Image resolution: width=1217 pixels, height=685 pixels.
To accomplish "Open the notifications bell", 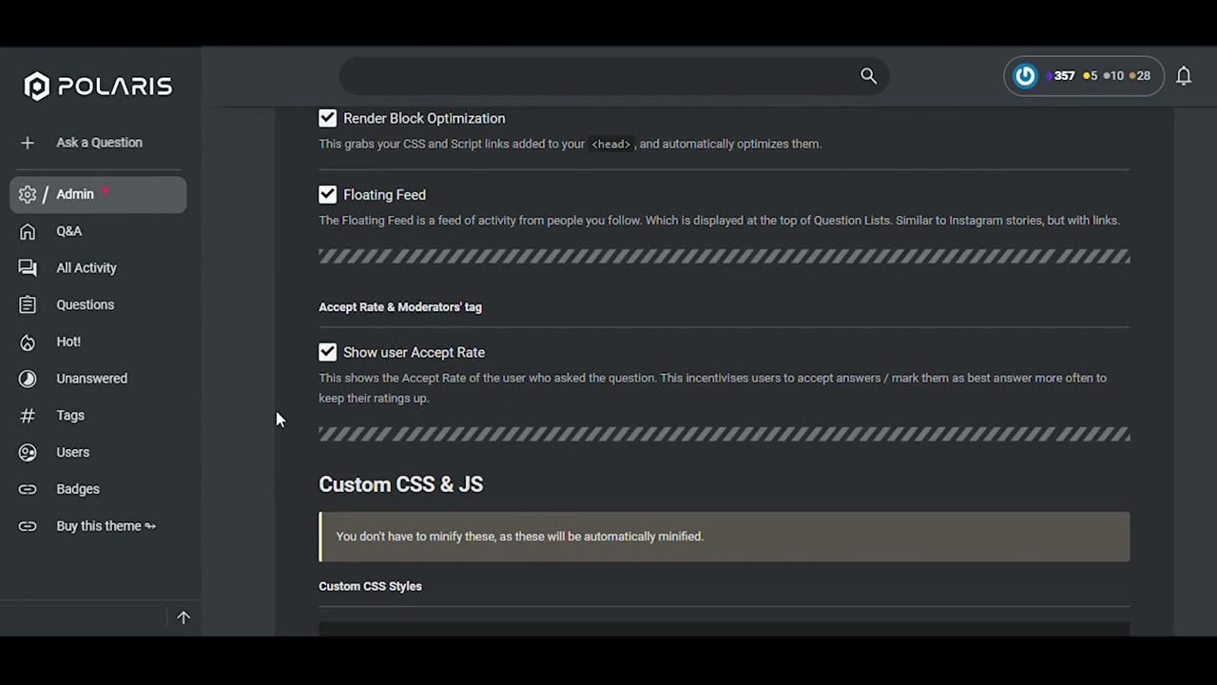I will pyautogui.click(x=1184, y=76).
